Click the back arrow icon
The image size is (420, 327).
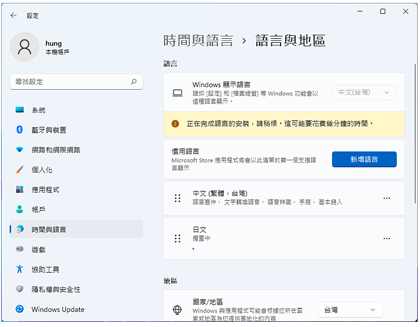(x=14, y=16)
